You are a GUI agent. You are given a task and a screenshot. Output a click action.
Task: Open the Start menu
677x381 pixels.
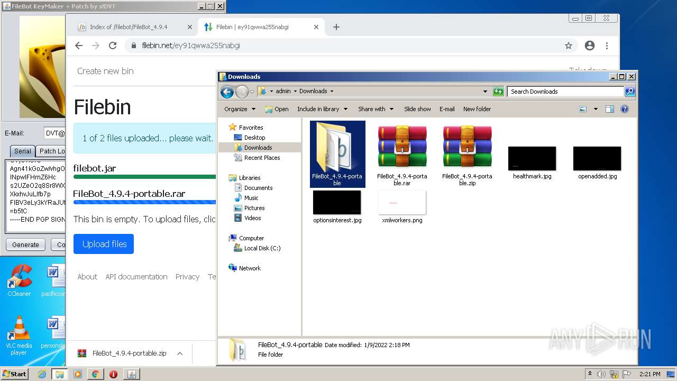(14, 374)
